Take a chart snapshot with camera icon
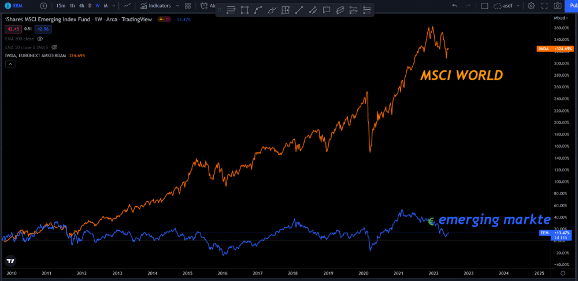 [x=558, y=6]
